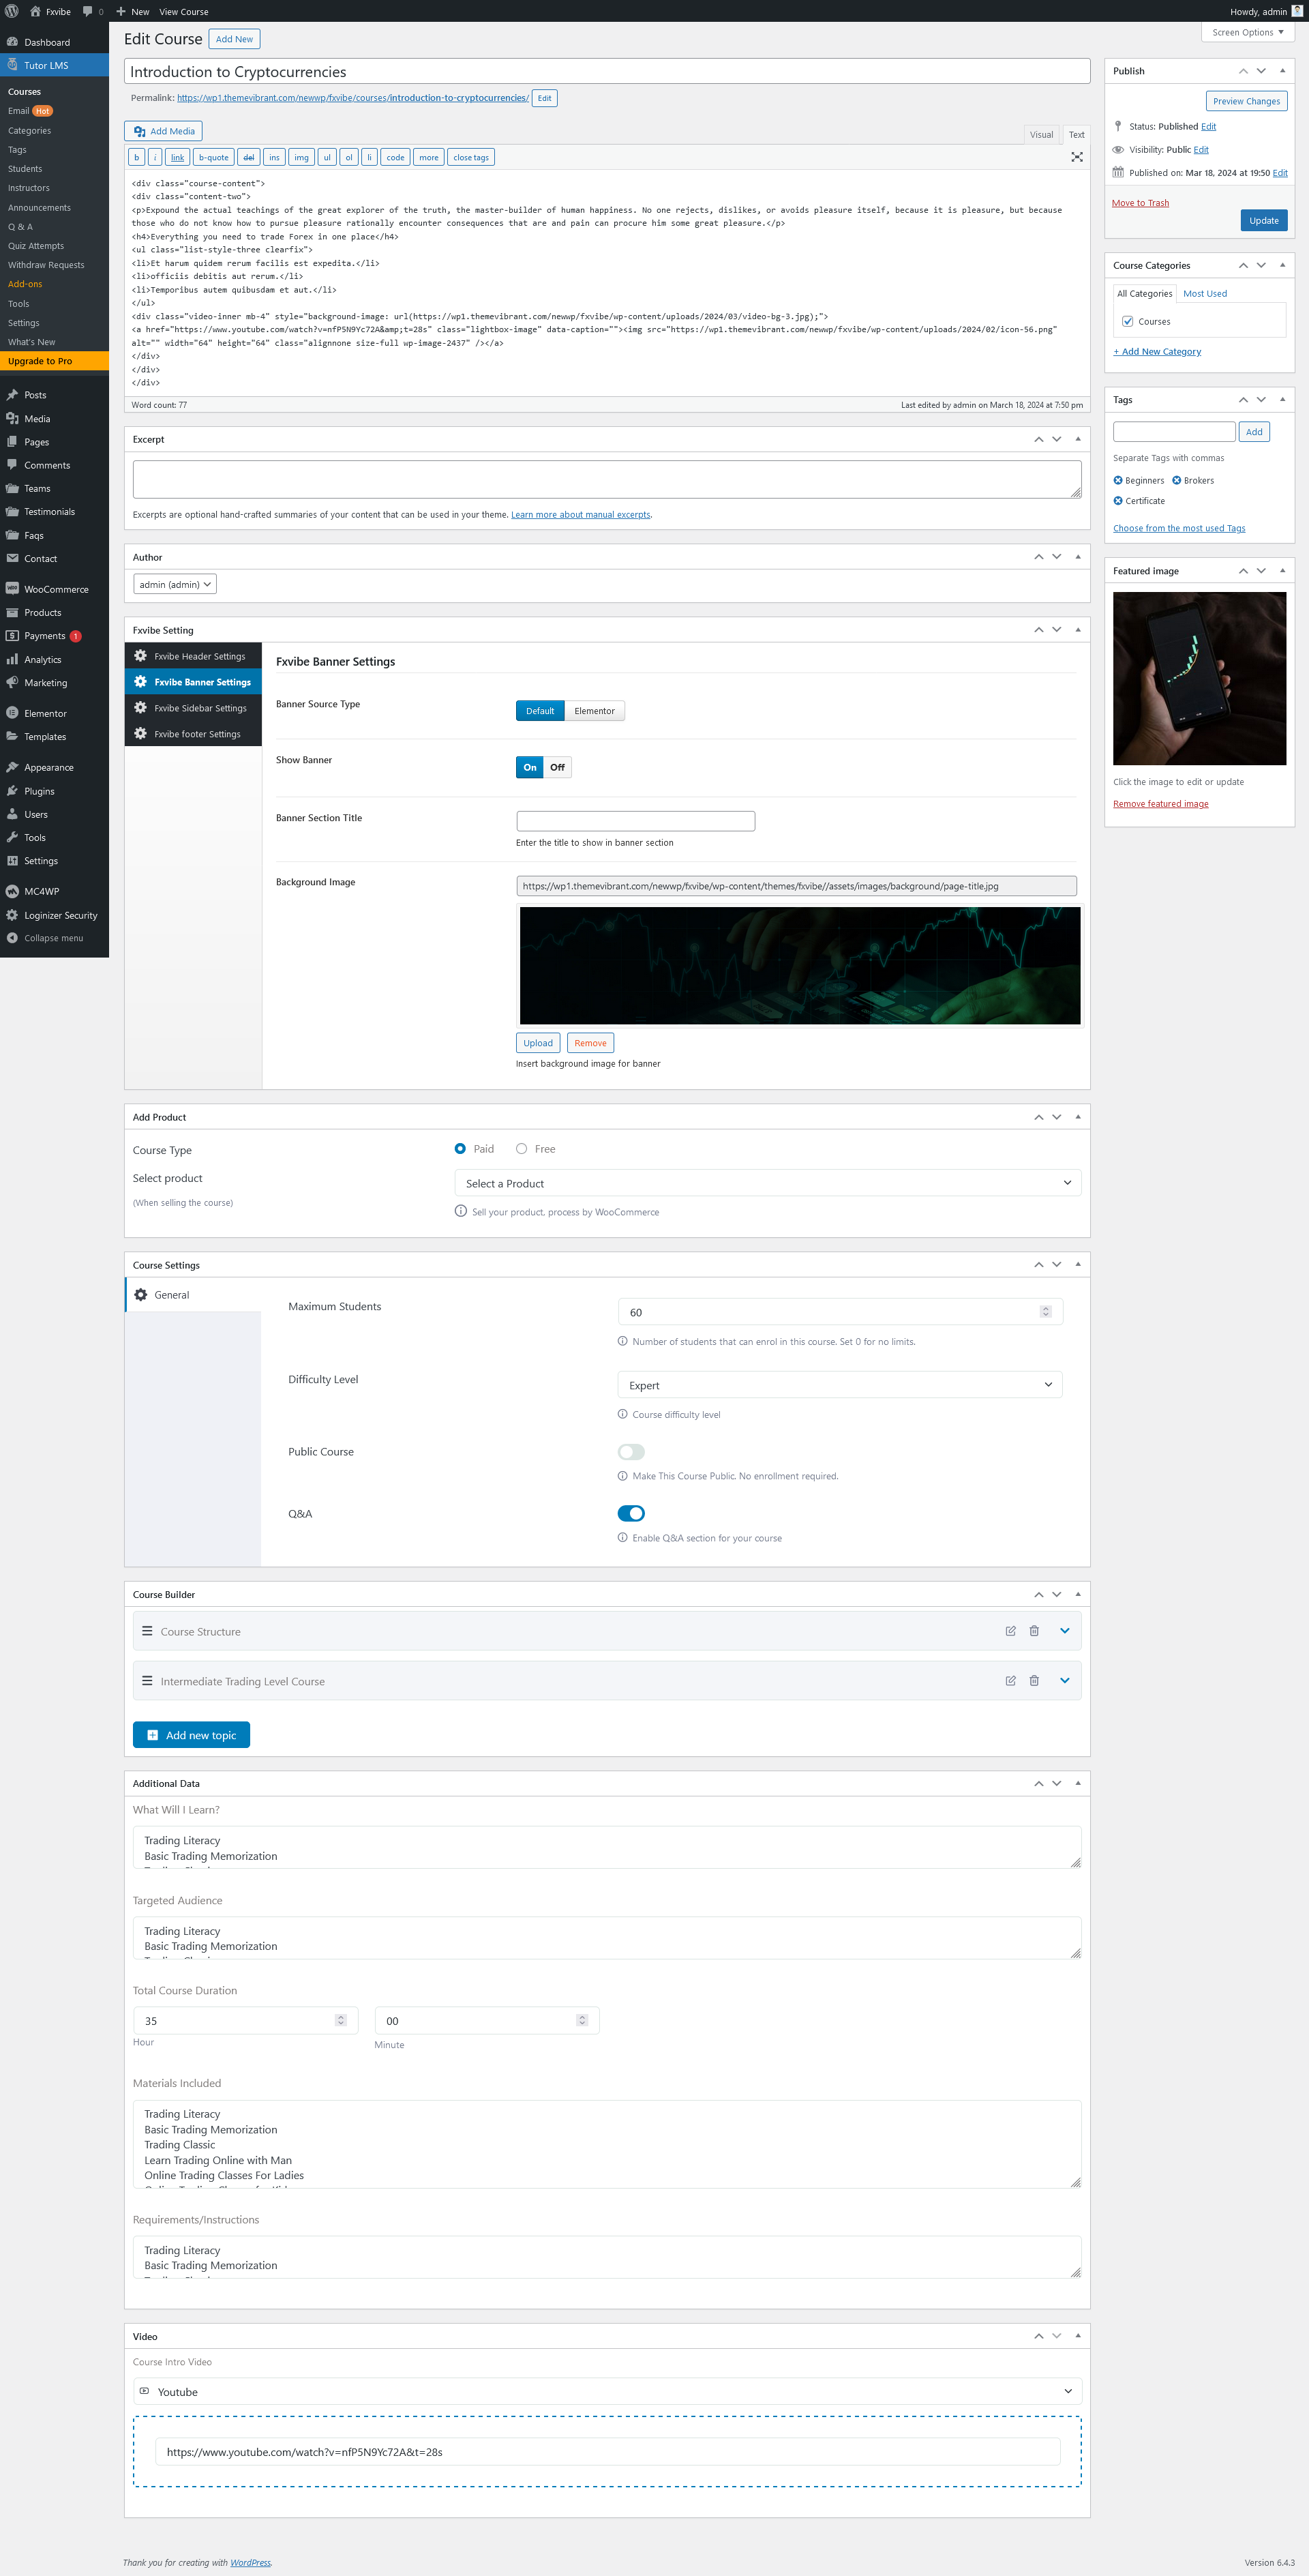The image size is (1309, 2576).
Task: Remove the Beginners tag
Action: point(1118,481)
